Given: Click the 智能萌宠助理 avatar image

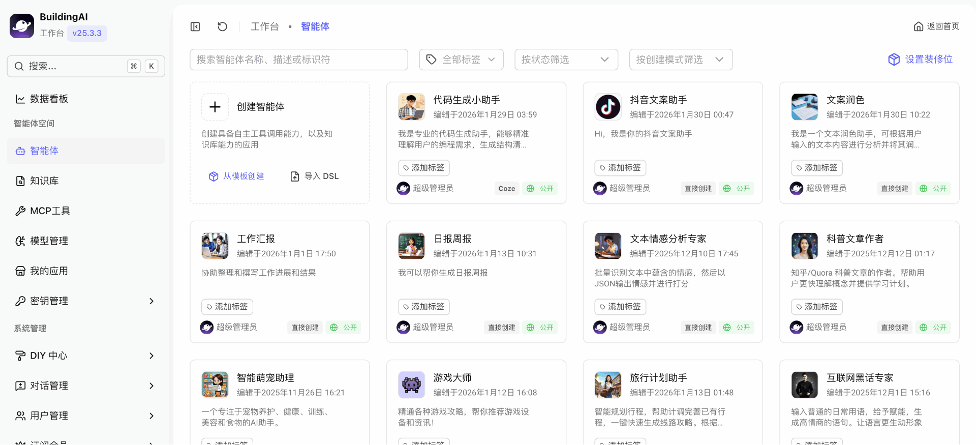Looking at the screenshot, I should (x=215, y=385).
